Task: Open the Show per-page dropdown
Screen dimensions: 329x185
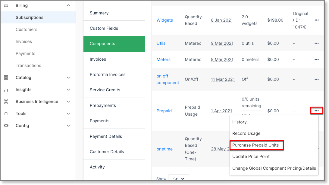Action: click(178, 179)
